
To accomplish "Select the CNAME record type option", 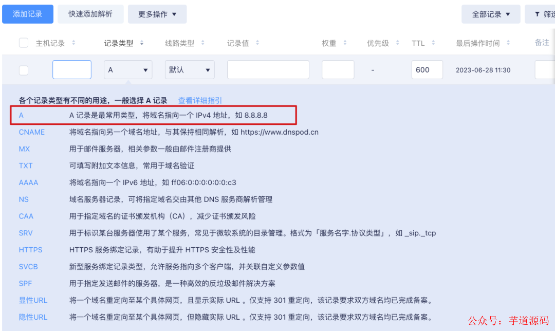I will [32, 132].
